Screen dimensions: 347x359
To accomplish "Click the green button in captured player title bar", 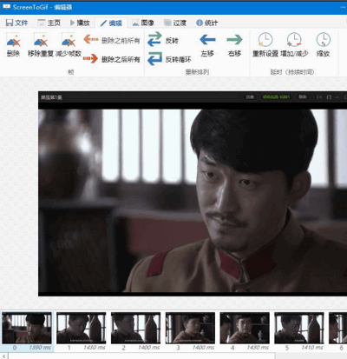I will (276, 96).
